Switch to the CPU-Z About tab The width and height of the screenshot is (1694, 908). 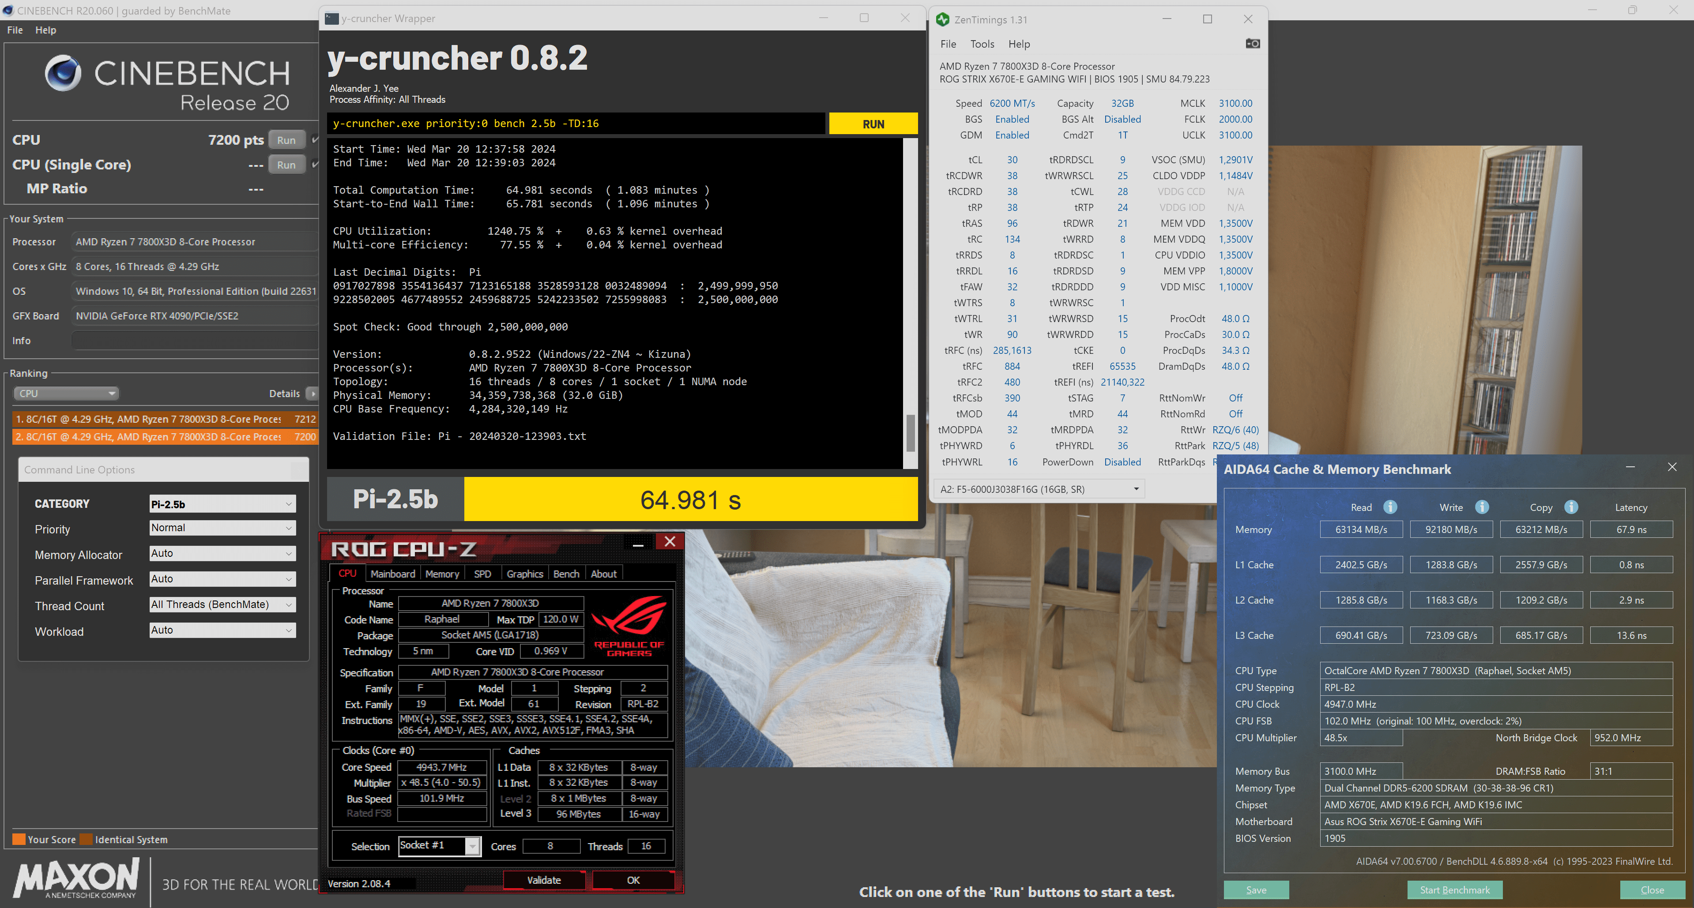click(x=604, y=574)
